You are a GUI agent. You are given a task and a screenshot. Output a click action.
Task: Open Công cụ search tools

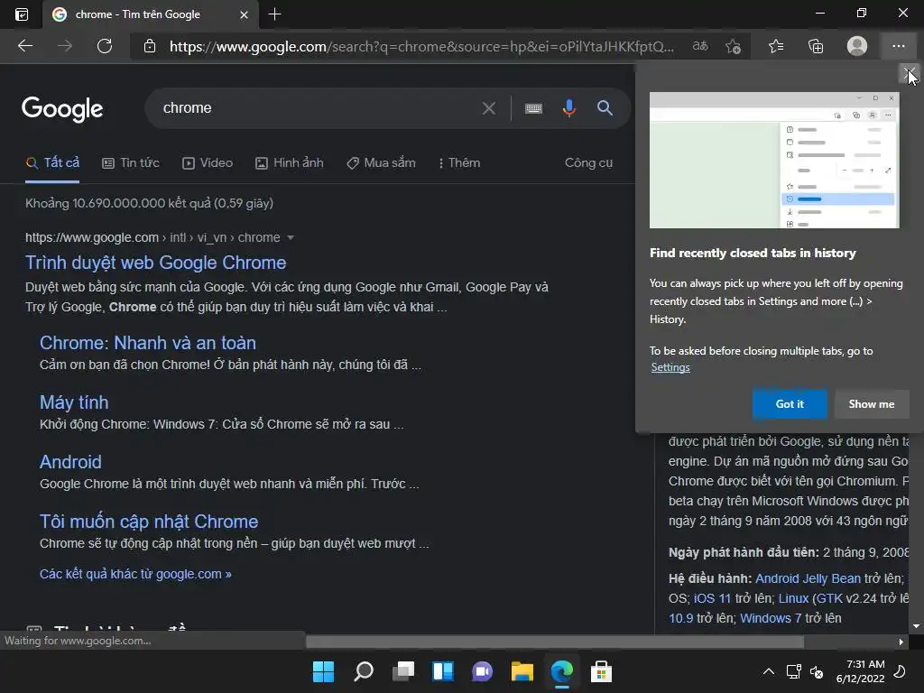click(588, 162)
